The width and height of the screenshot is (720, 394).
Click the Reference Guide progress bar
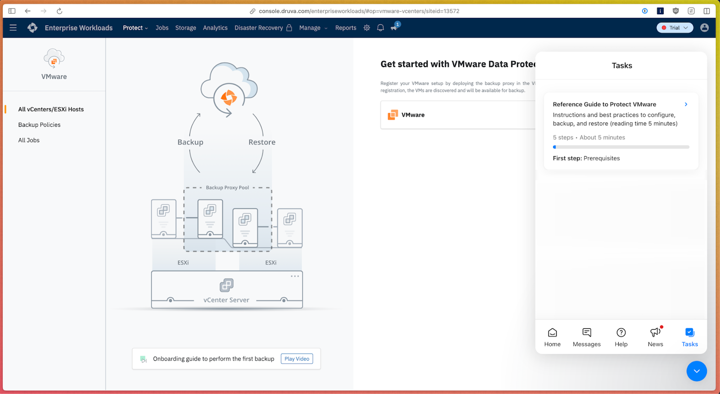621,147
